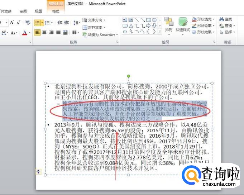Viewport: 244px width, 195px height.
Task: Select the straight line shape
Action: [137, 20]
